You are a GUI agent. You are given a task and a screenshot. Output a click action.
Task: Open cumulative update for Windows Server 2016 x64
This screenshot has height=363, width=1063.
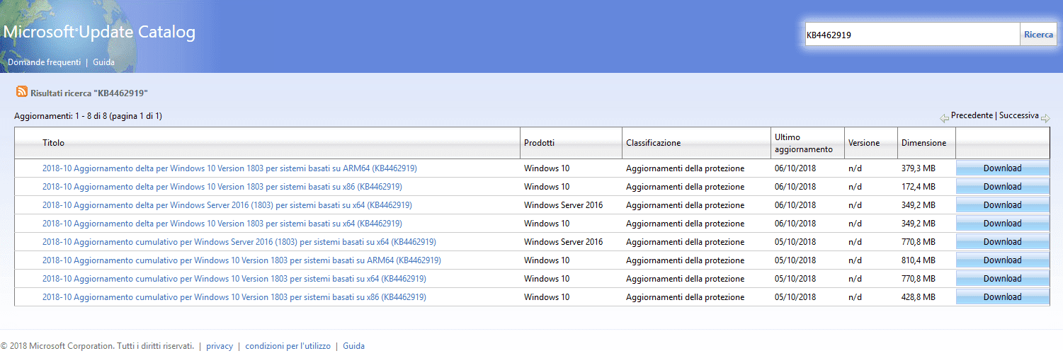point(239,242)
